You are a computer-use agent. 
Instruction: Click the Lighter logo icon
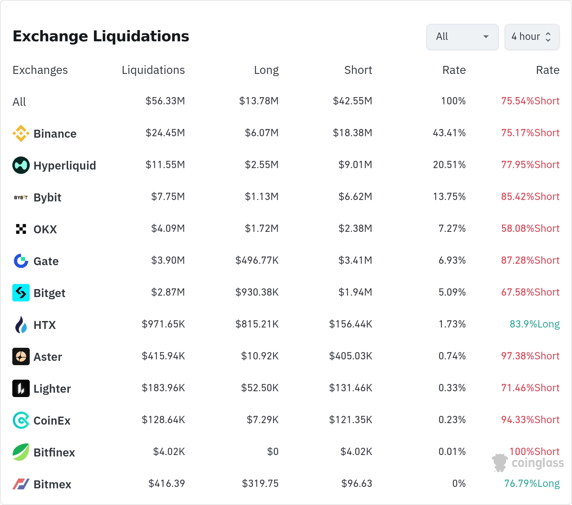(x=21, y=388)
